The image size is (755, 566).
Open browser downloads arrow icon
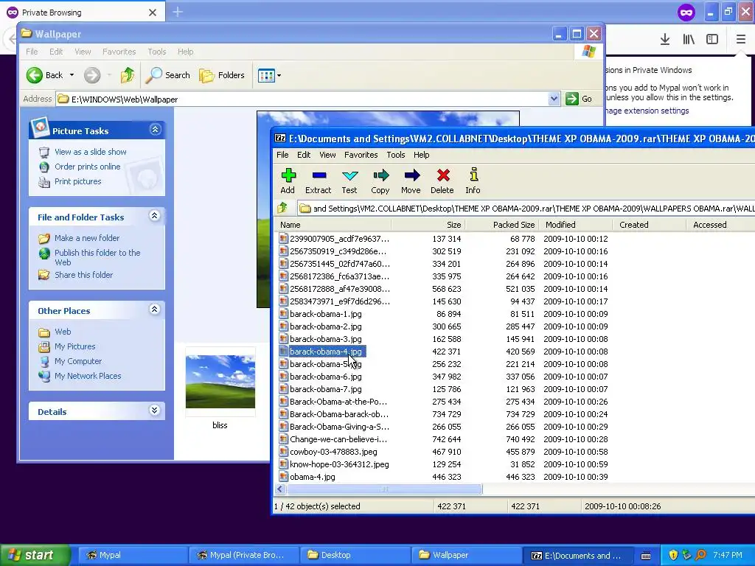coord(665,40)
